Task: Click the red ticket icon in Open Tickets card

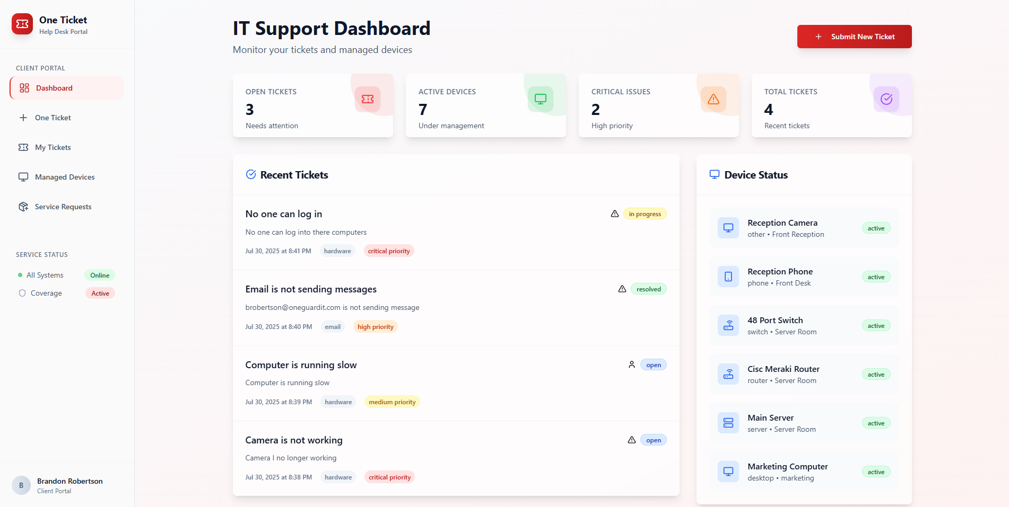Action: coord(368,99)
